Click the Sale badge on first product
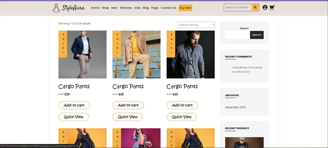Viewport: 328px width, 148px height. coord(63,44)
